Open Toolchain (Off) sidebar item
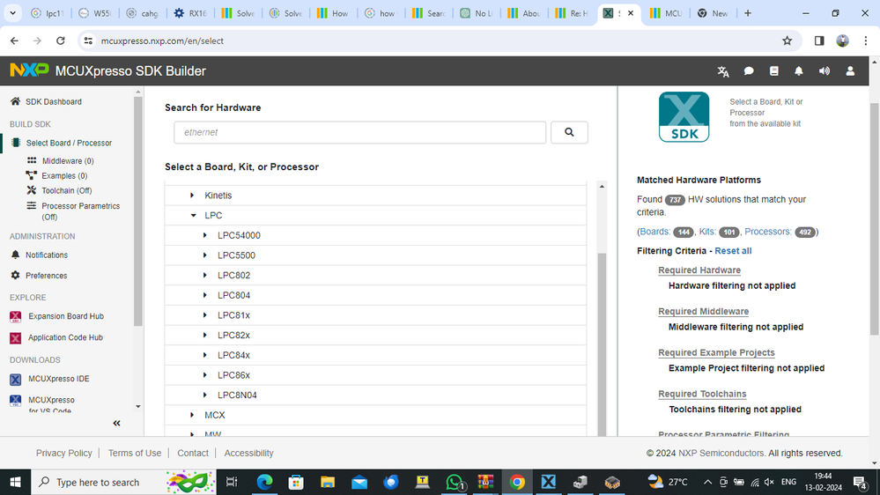Image resolution: width=880 pixels, height=495 pixels. pos(67,191)
